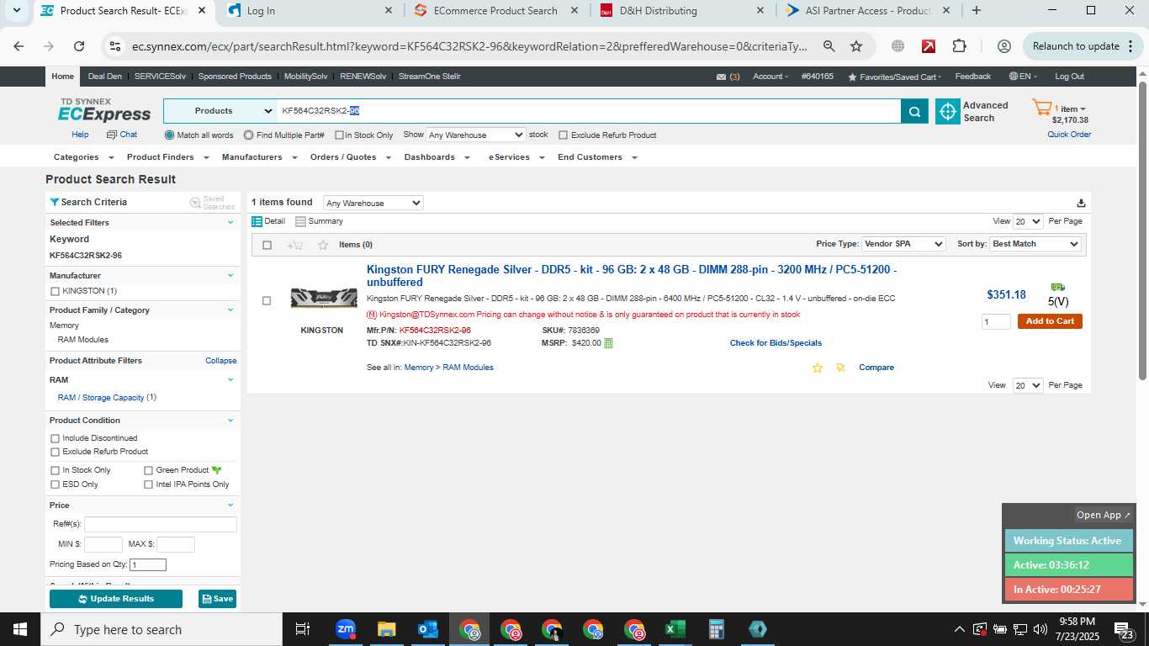Change the top View per page dropdown
1149x646 pixels.
[1028, 221]
